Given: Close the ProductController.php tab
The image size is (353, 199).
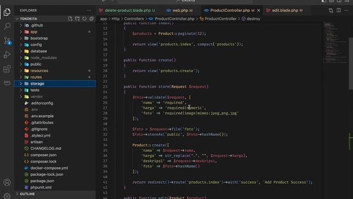Looking at the screenshot, I should coord(259,11).
